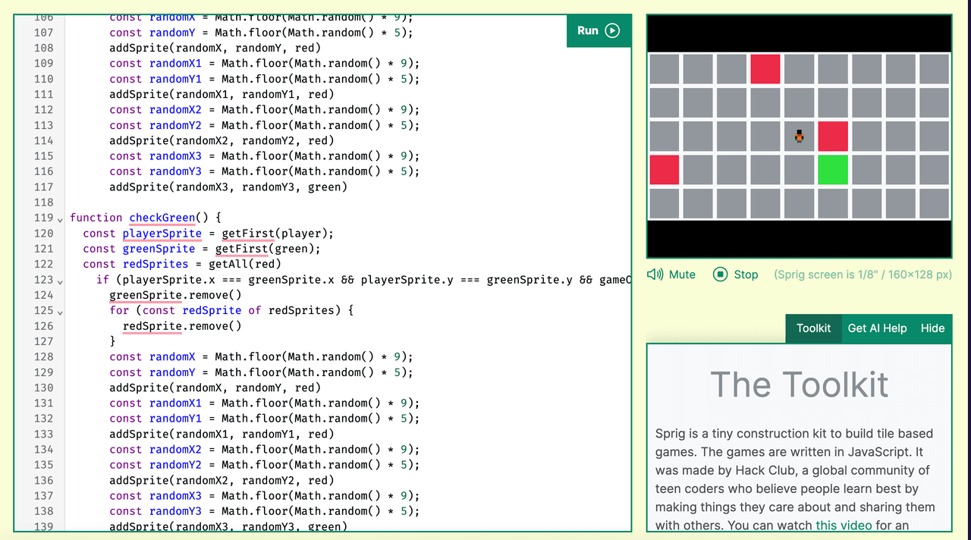Collapse the checkGreen function at line 119
This screenshot has width=971, height=540.
61,218
